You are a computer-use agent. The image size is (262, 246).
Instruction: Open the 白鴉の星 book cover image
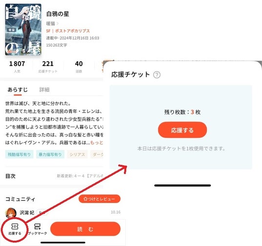coord(23,29)
